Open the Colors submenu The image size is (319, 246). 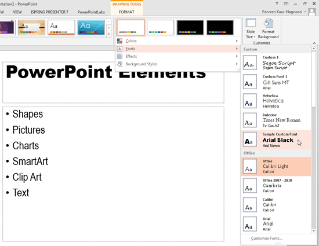tap(177, 41)
